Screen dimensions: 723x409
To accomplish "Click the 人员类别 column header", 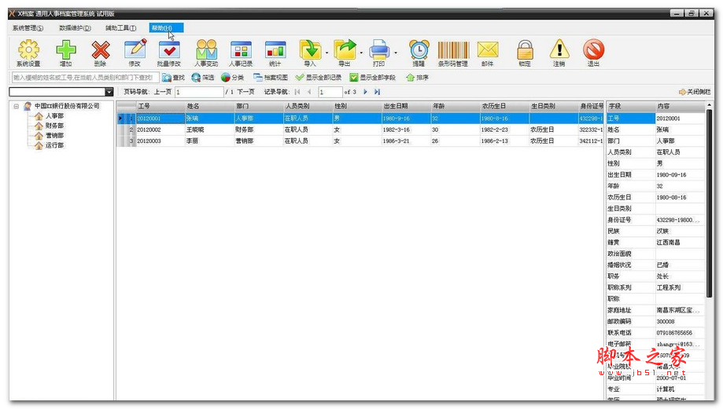I will [308, 106].
